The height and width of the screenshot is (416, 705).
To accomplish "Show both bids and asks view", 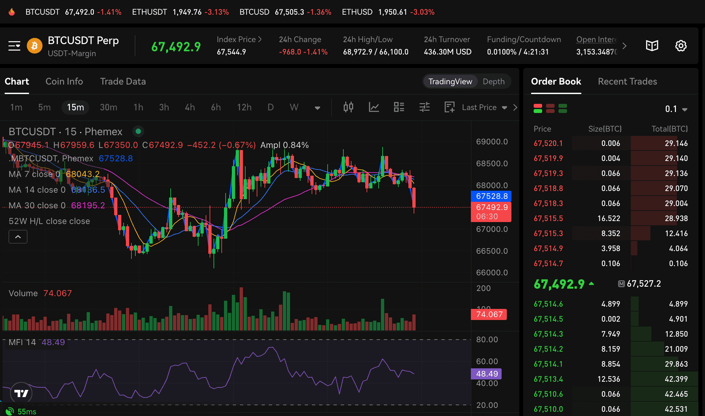I will 538,108.
